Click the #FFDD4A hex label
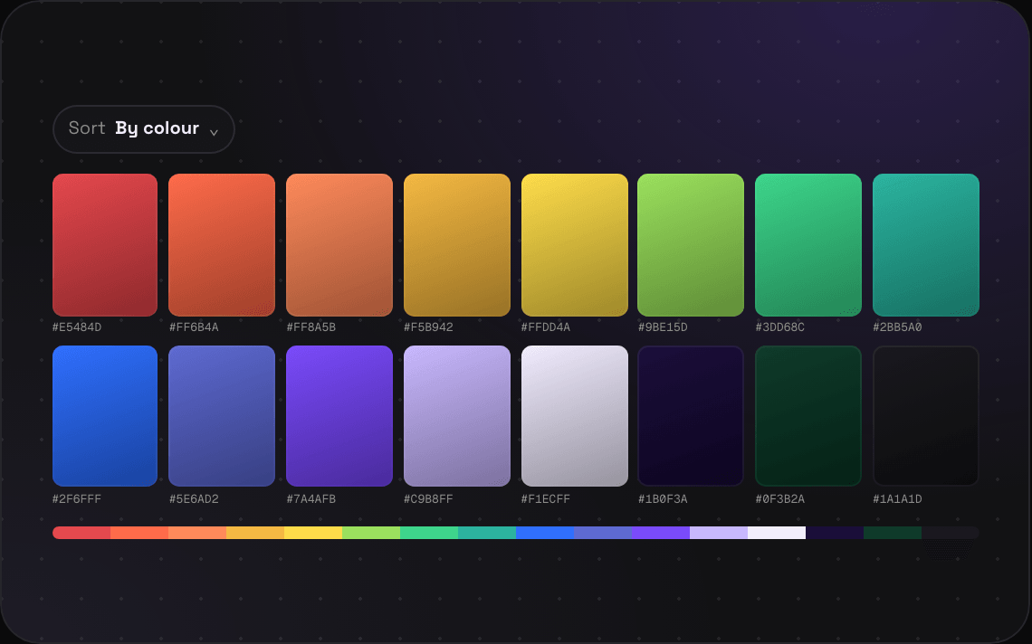This screenshot has width=1032, height=644. point(546,327)
